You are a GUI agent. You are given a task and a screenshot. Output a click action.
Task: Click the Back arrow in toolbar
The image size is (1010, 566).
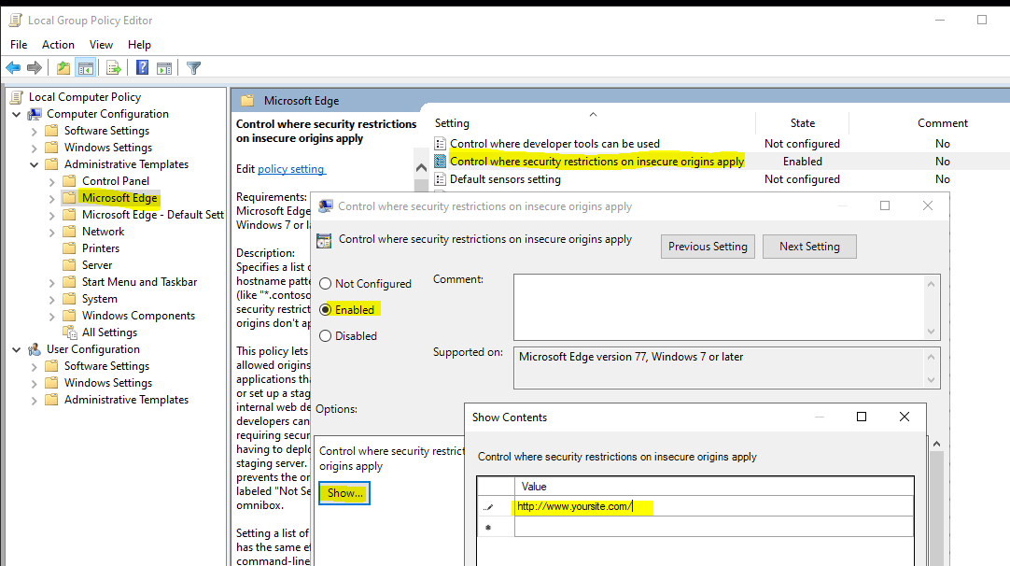13,67
